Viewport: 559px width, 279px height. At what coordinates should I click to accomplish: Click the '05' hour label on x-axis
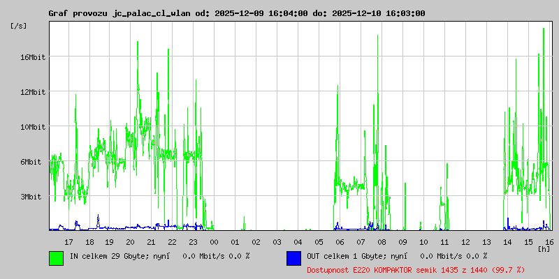(319, 242)
